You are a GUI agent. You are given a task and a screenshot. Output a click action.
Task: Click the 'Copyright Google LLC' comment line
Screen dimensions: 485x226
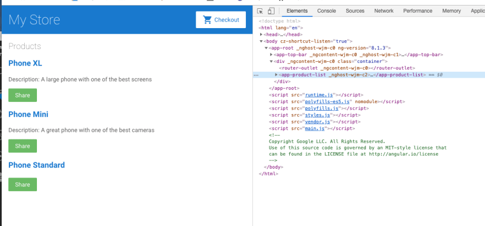(327, 141)
